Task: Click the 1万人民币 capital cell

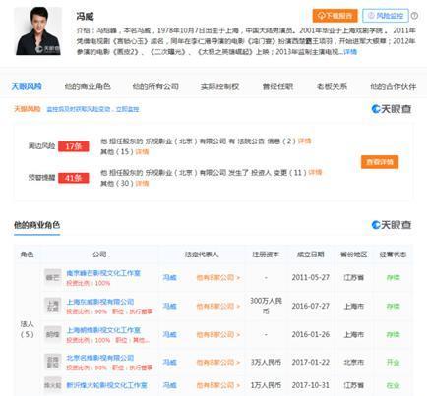Action: click(266, 385)
